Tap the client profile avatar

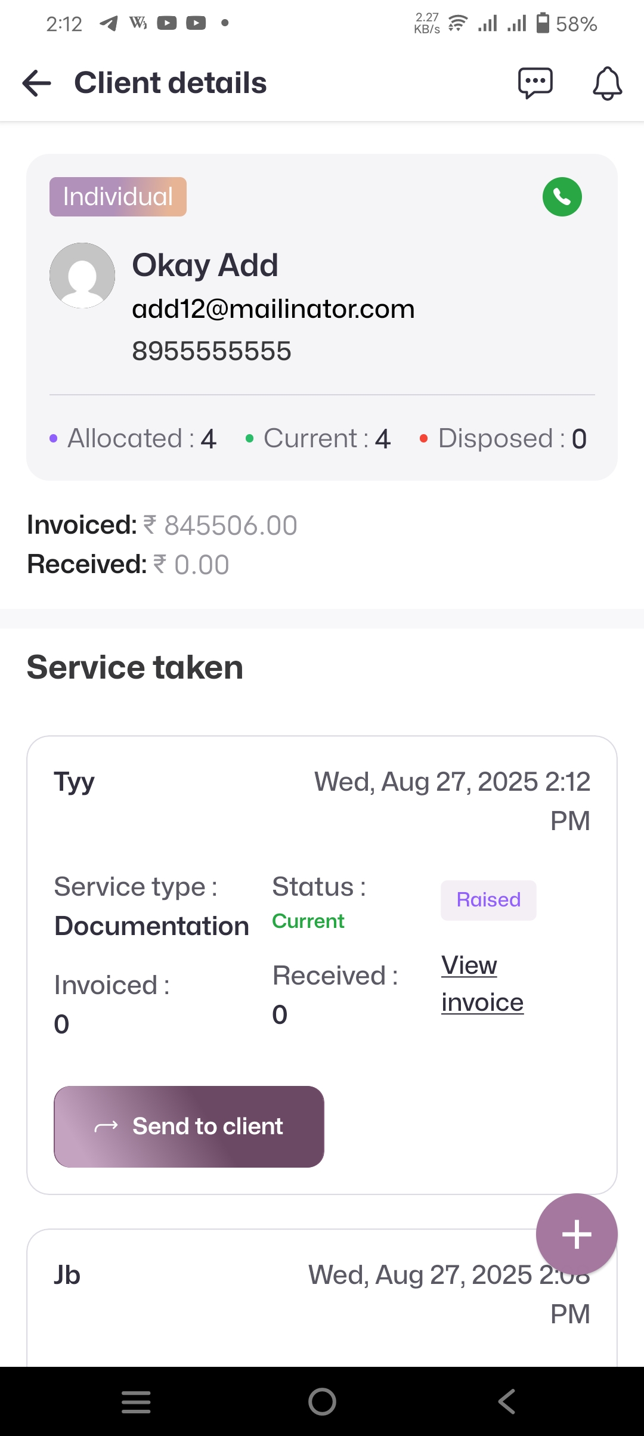82,276
